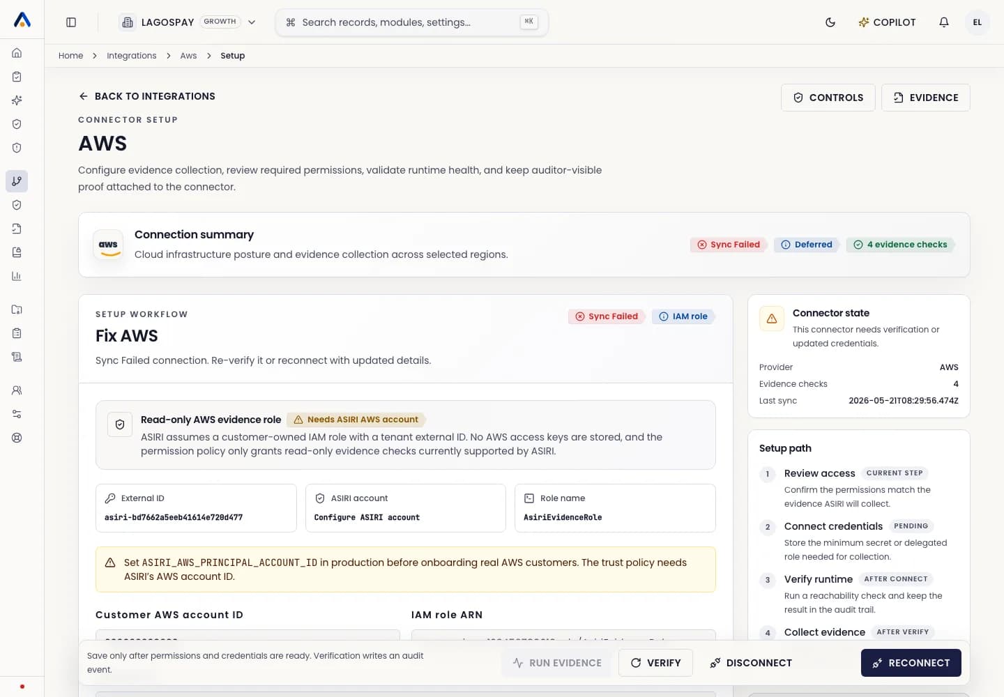This screenshot has width=1004, height=697.
Task: Go back via BACK TO INTEGRATIONS
Action: [147, 96]
